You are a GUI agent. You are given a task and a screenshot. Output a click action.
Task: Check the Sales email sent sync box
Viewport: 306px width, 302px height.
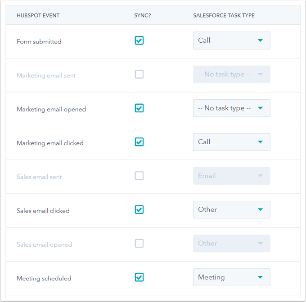(x=139, y=176)
